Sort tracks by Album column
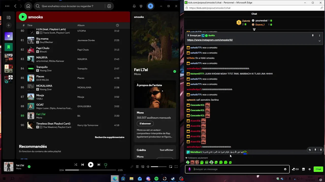 coord(81,25)
